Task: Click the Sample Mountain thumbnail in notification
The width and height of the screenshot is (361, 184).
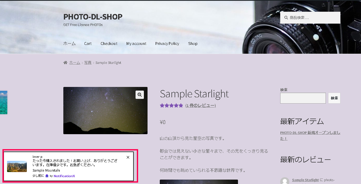Action: pyautogui.click(x=17, y=166)
